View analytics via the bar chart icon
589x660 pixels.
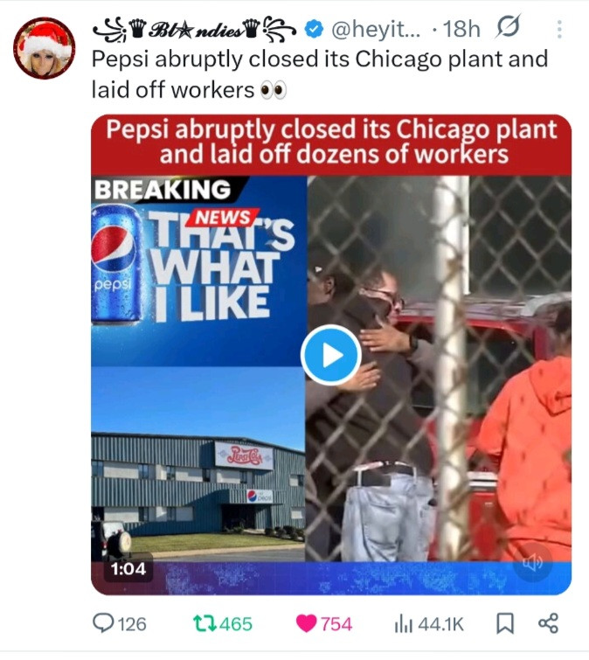pyautogui.click(x=404, y=624)
